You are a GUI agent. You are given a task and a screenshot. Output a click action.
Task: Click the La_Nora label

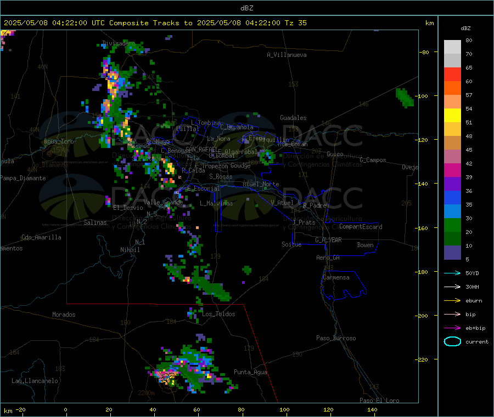click(x=218, y=139)
